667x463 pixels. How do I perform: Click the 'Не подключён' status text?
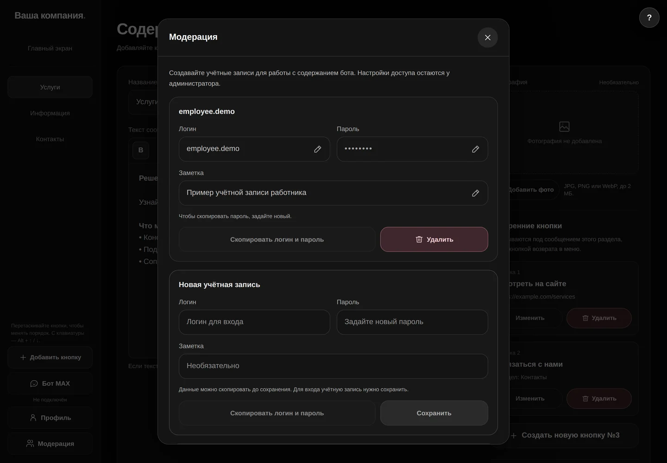(x=50, y=400)
